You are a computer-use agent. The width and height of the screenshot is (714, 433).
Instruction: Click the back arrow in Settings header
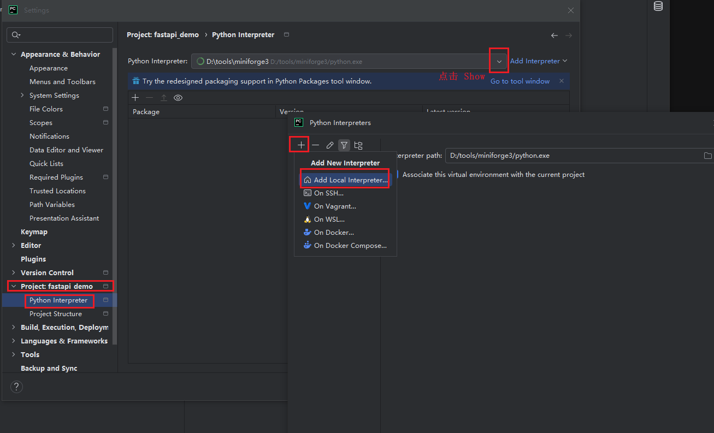tap(554, 35)
